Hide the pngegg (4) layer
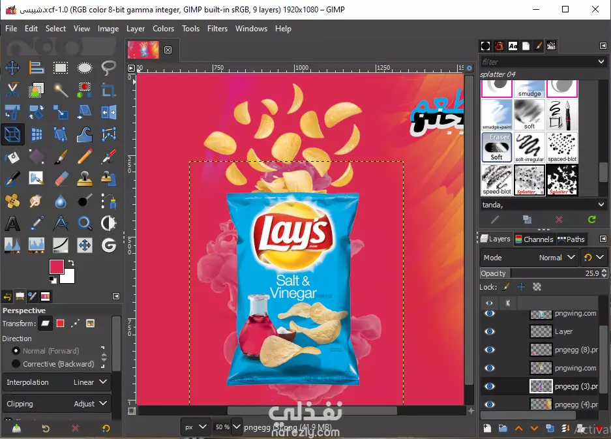 tap(490, 404)
